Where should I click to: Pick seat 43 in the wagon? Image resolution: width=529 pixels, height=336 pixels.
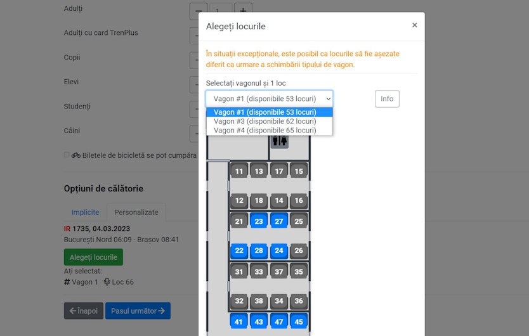[258, 321]
